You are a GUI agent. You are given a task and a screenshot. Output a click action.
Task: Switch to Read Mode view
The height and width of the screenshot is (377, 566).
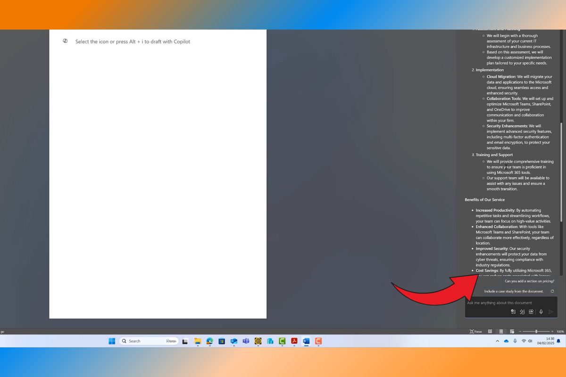point(490,331)
